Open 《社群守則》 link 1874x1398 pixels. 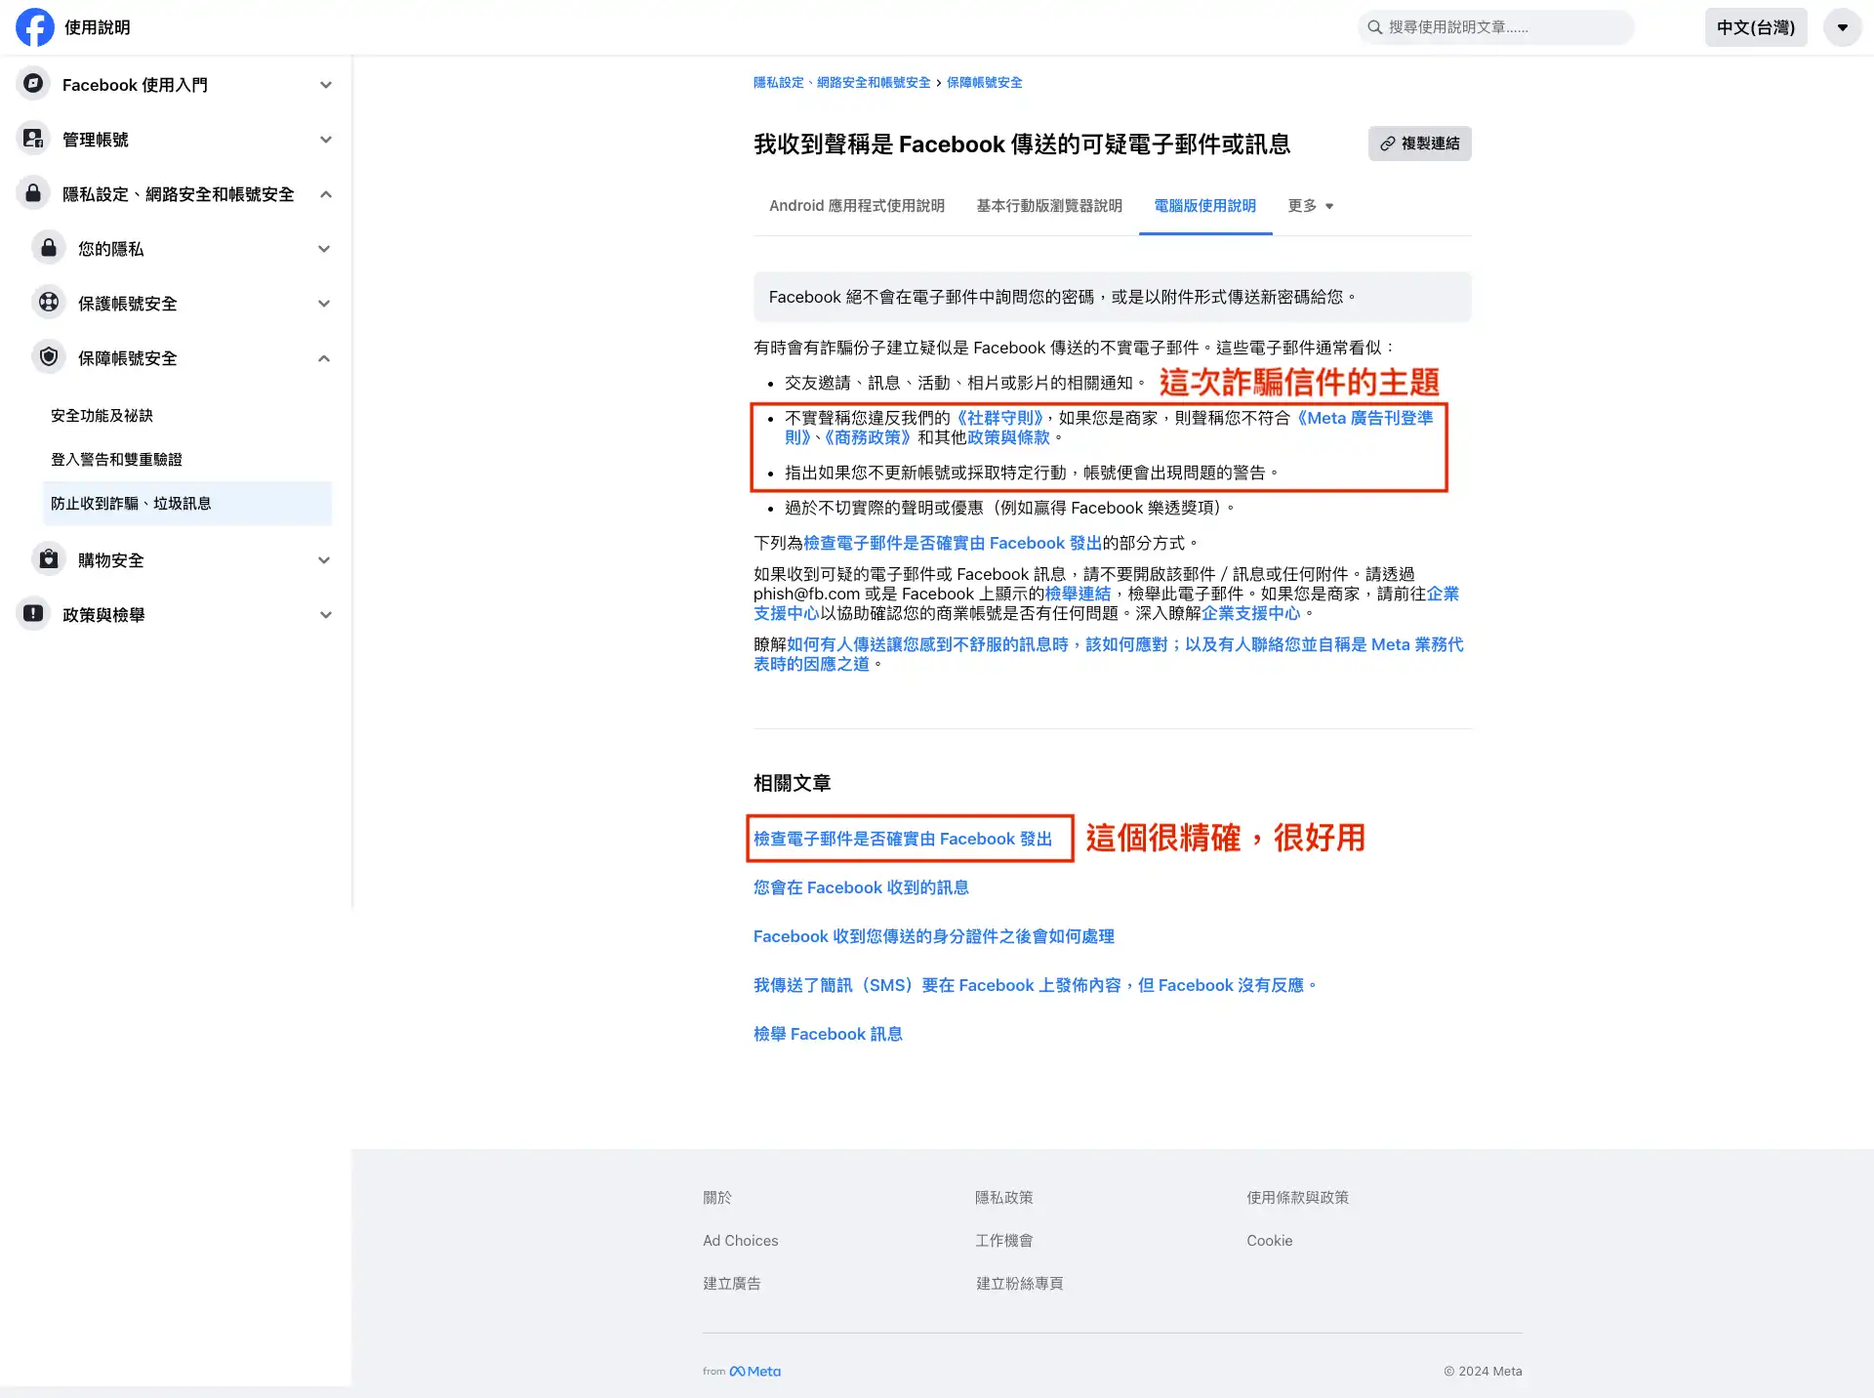point(999,418)
